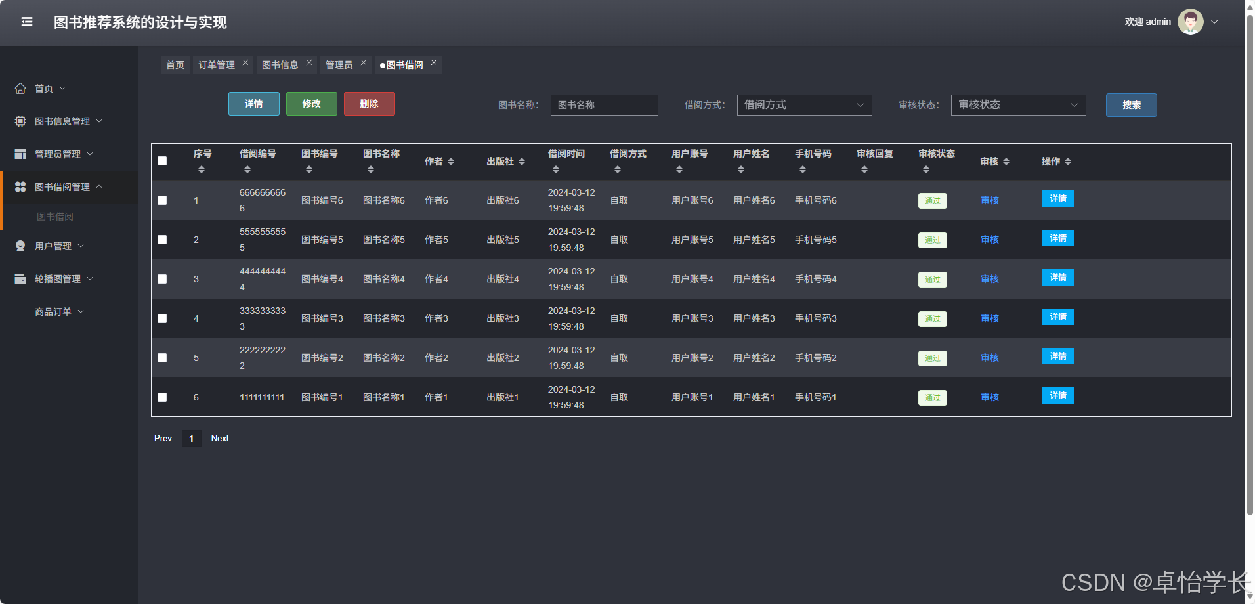Sort by the 审核回复 column arrows

coord(864,169)
